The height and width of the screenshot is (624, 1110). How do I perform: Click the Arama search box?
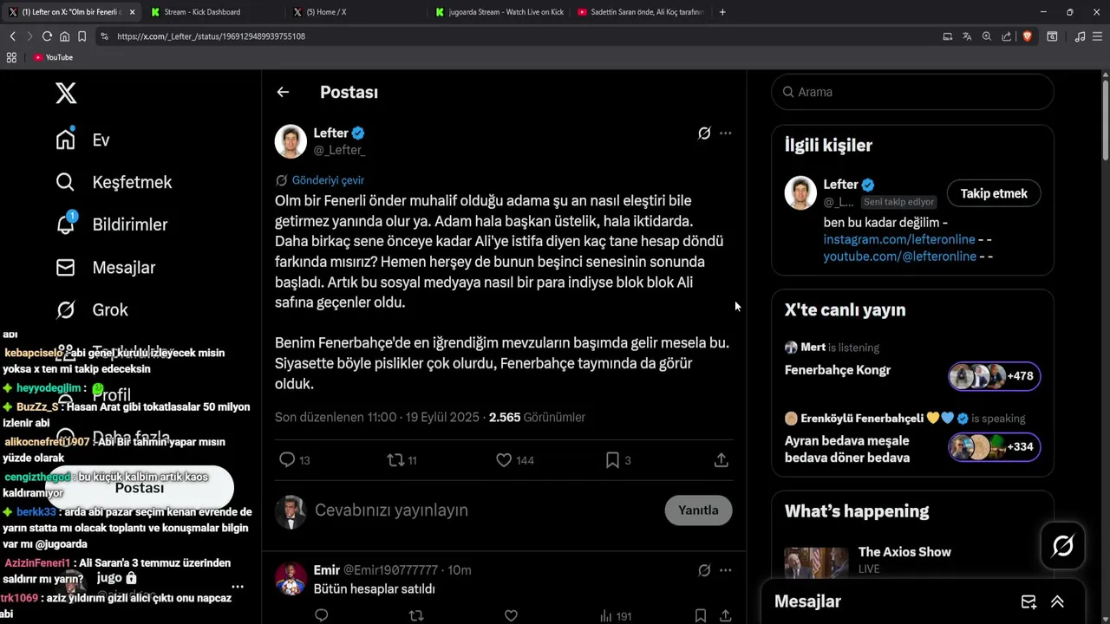[x=912, y=92]
